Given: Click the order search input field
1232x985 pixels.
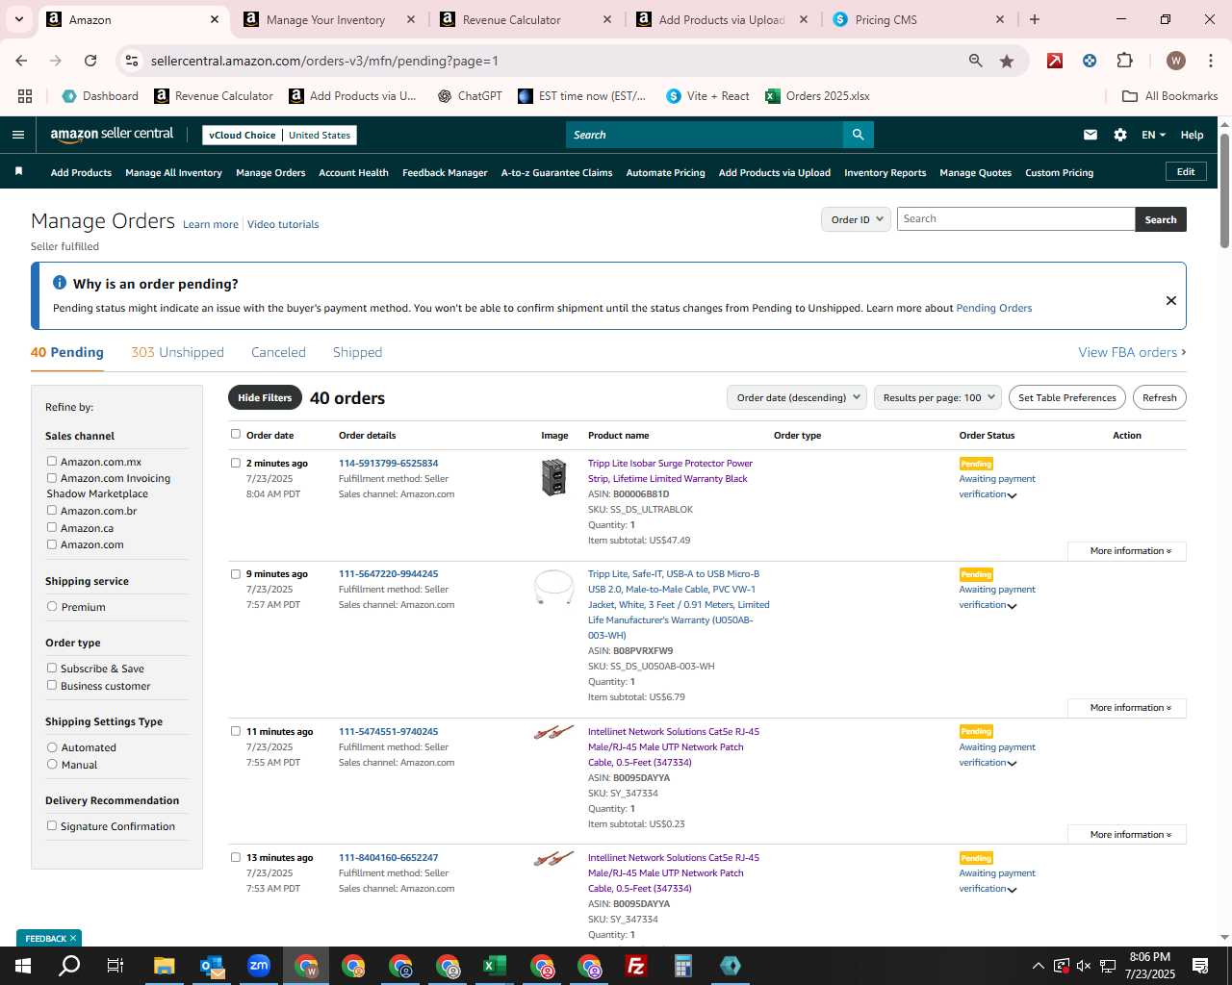Looking at the screenshot, I should [x=1015, y=218].
